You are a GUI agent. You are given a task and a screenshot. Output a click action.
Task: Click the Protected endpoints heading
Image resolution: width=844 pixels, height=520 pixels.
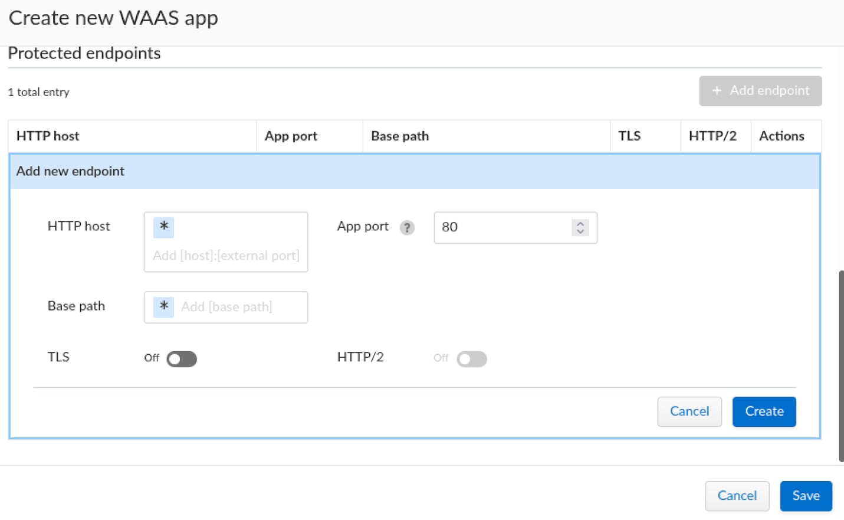coord(84,53)
